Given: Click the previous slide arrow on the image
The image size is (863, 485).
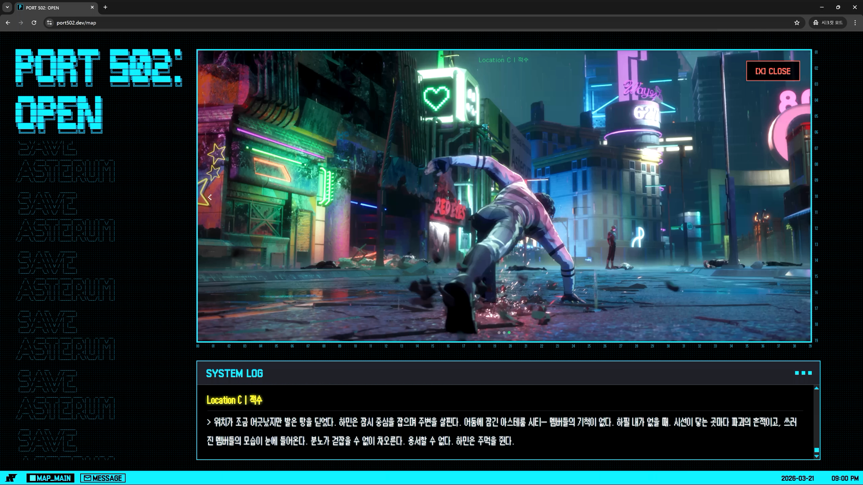Looking at the screenshot, I should point(210,197).
